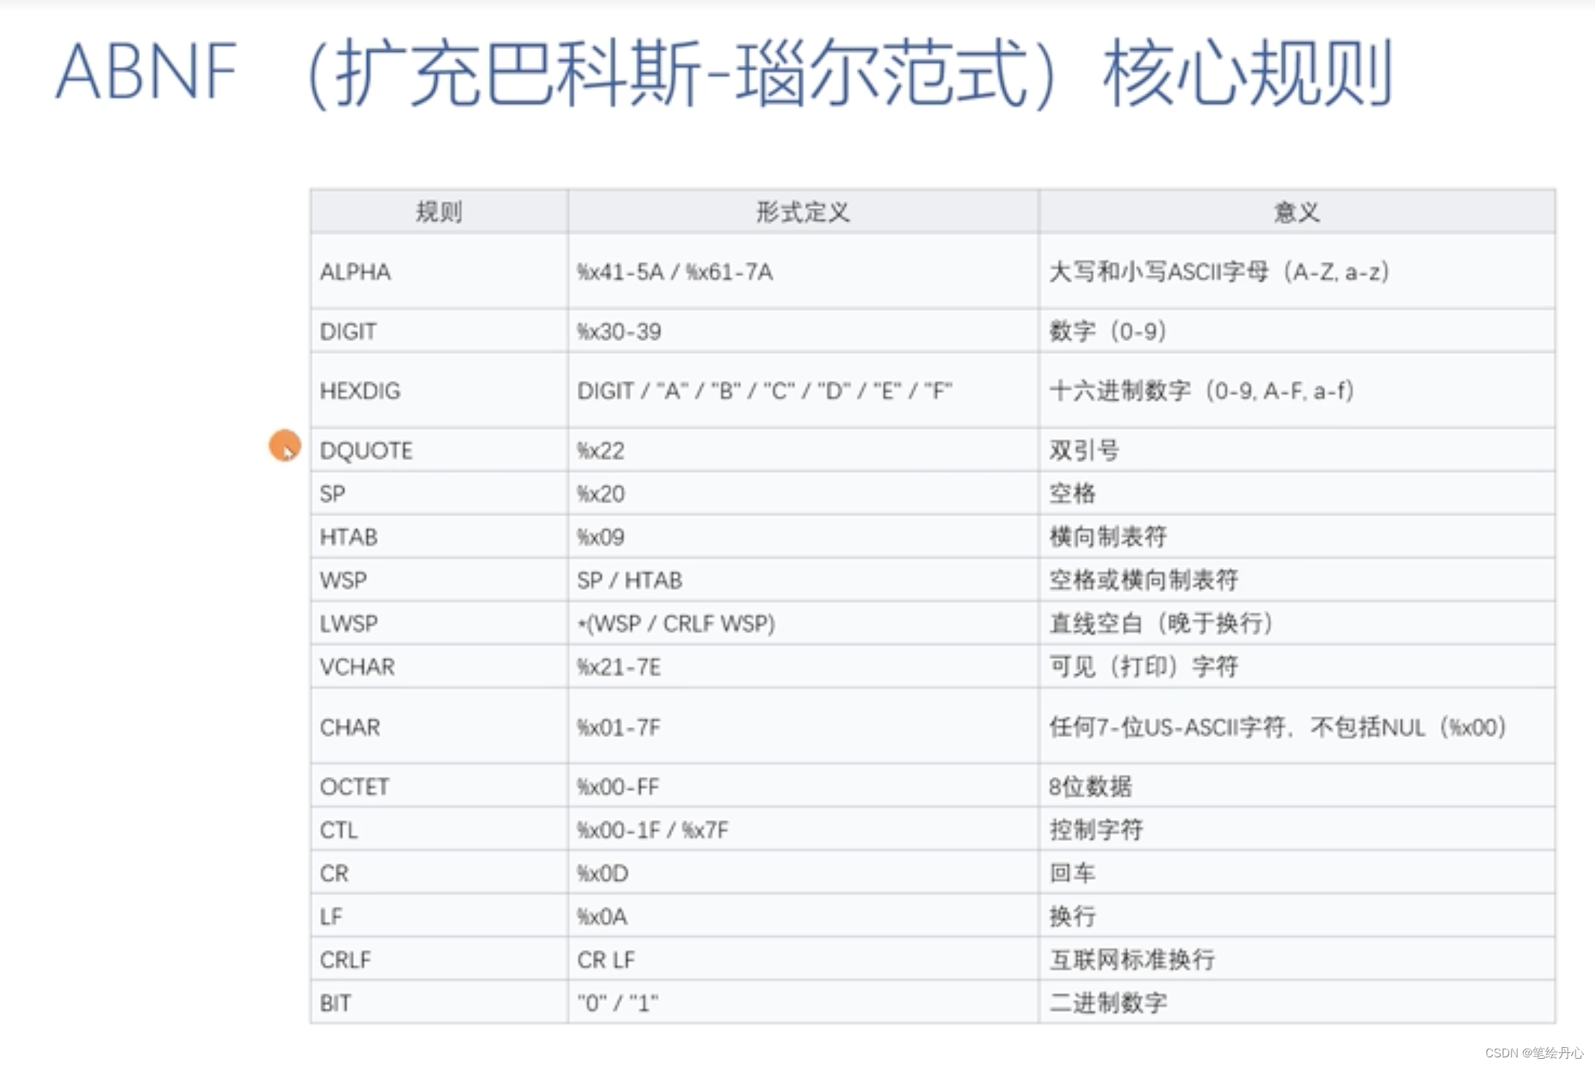
Task: Click the meaning 互联网标准换行
Action: click(1132, 960)
